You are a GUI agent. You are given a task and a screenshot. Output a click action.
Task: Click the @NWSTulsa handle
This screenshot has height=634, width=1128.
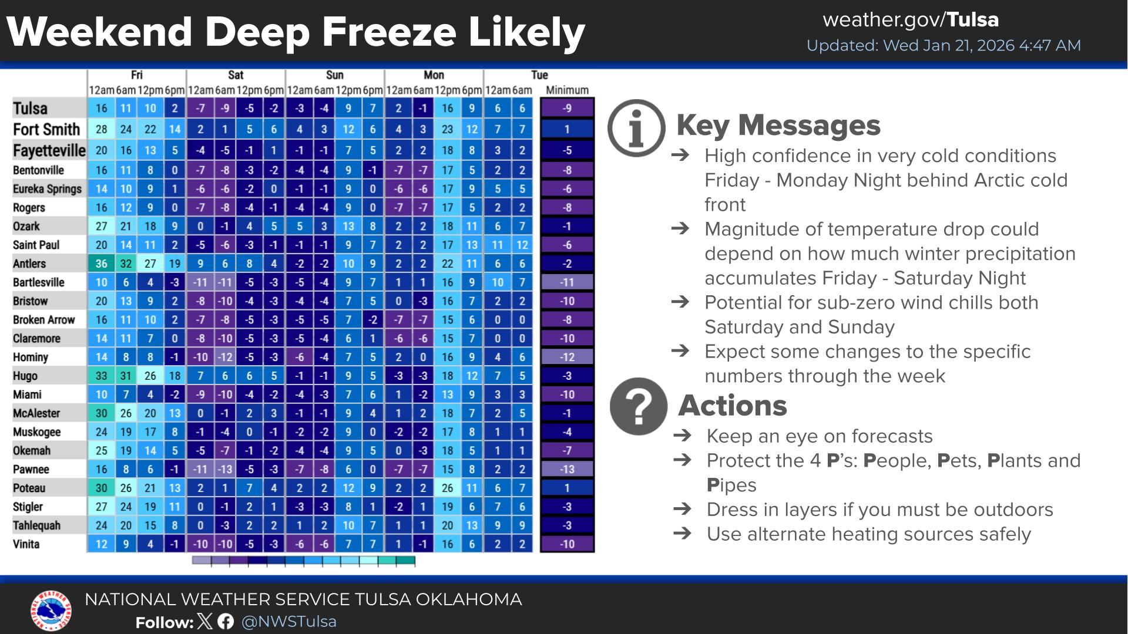pyautogui.click(x=289, y=622)
